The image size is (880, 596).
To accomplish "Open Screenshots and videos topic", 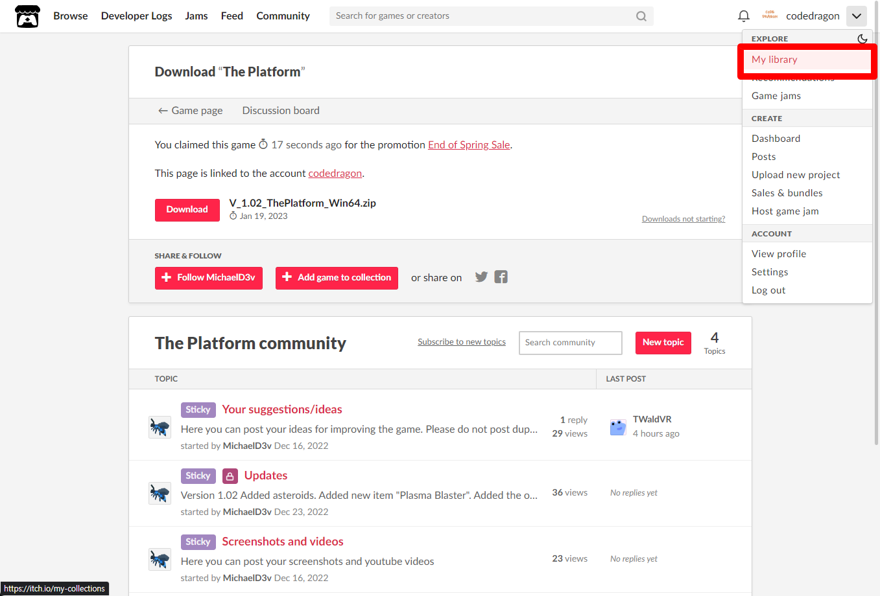I will click(283, 542).
